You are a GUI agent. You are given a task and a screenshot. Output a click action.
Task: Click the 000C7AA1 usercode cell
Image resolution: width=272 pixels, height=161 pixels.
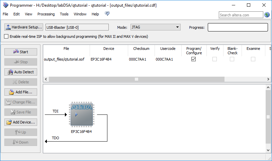pyautogui.click(x=164, y=59)
